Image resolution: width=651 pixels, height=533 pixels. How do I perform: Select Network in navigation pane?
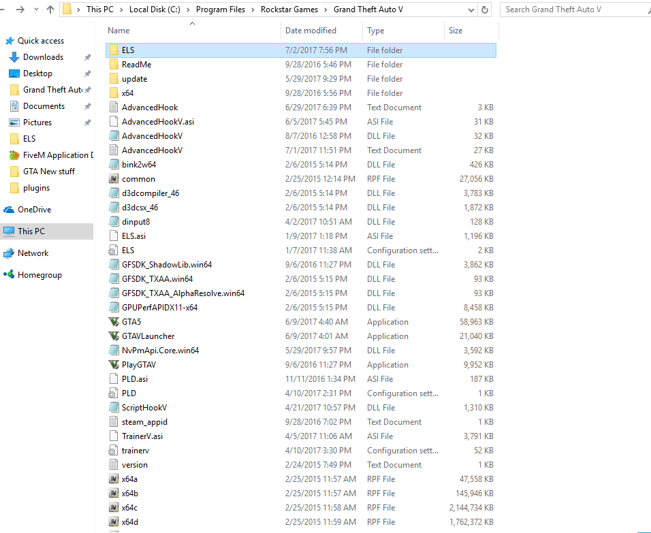pyautogui.click(x=33, y=253)
